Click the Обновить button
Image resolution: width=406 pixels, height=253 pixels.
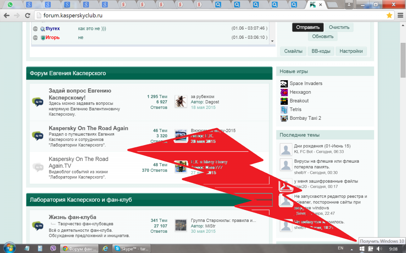point(323,36)
